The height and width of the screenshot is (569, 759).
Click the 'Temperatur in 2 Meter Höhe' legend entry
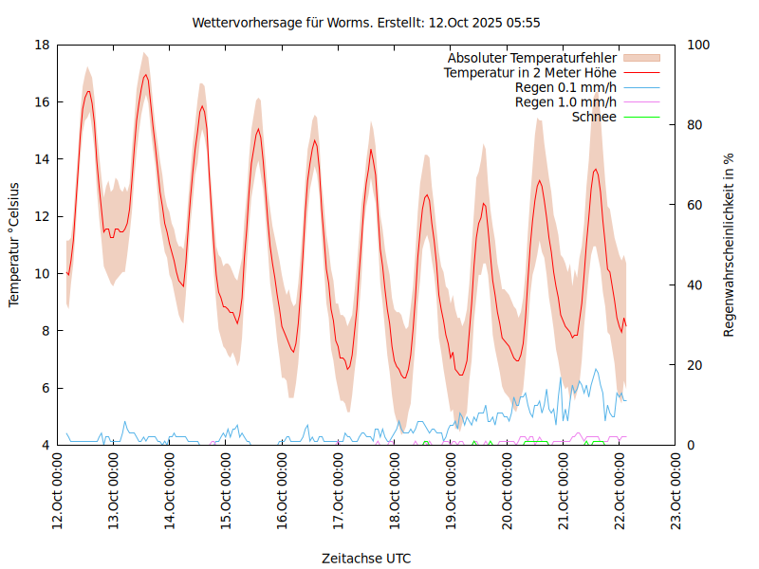530,73
